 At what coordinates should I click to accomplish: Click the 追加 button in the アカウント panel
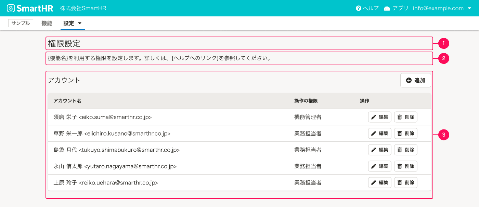tap(415, 80)
